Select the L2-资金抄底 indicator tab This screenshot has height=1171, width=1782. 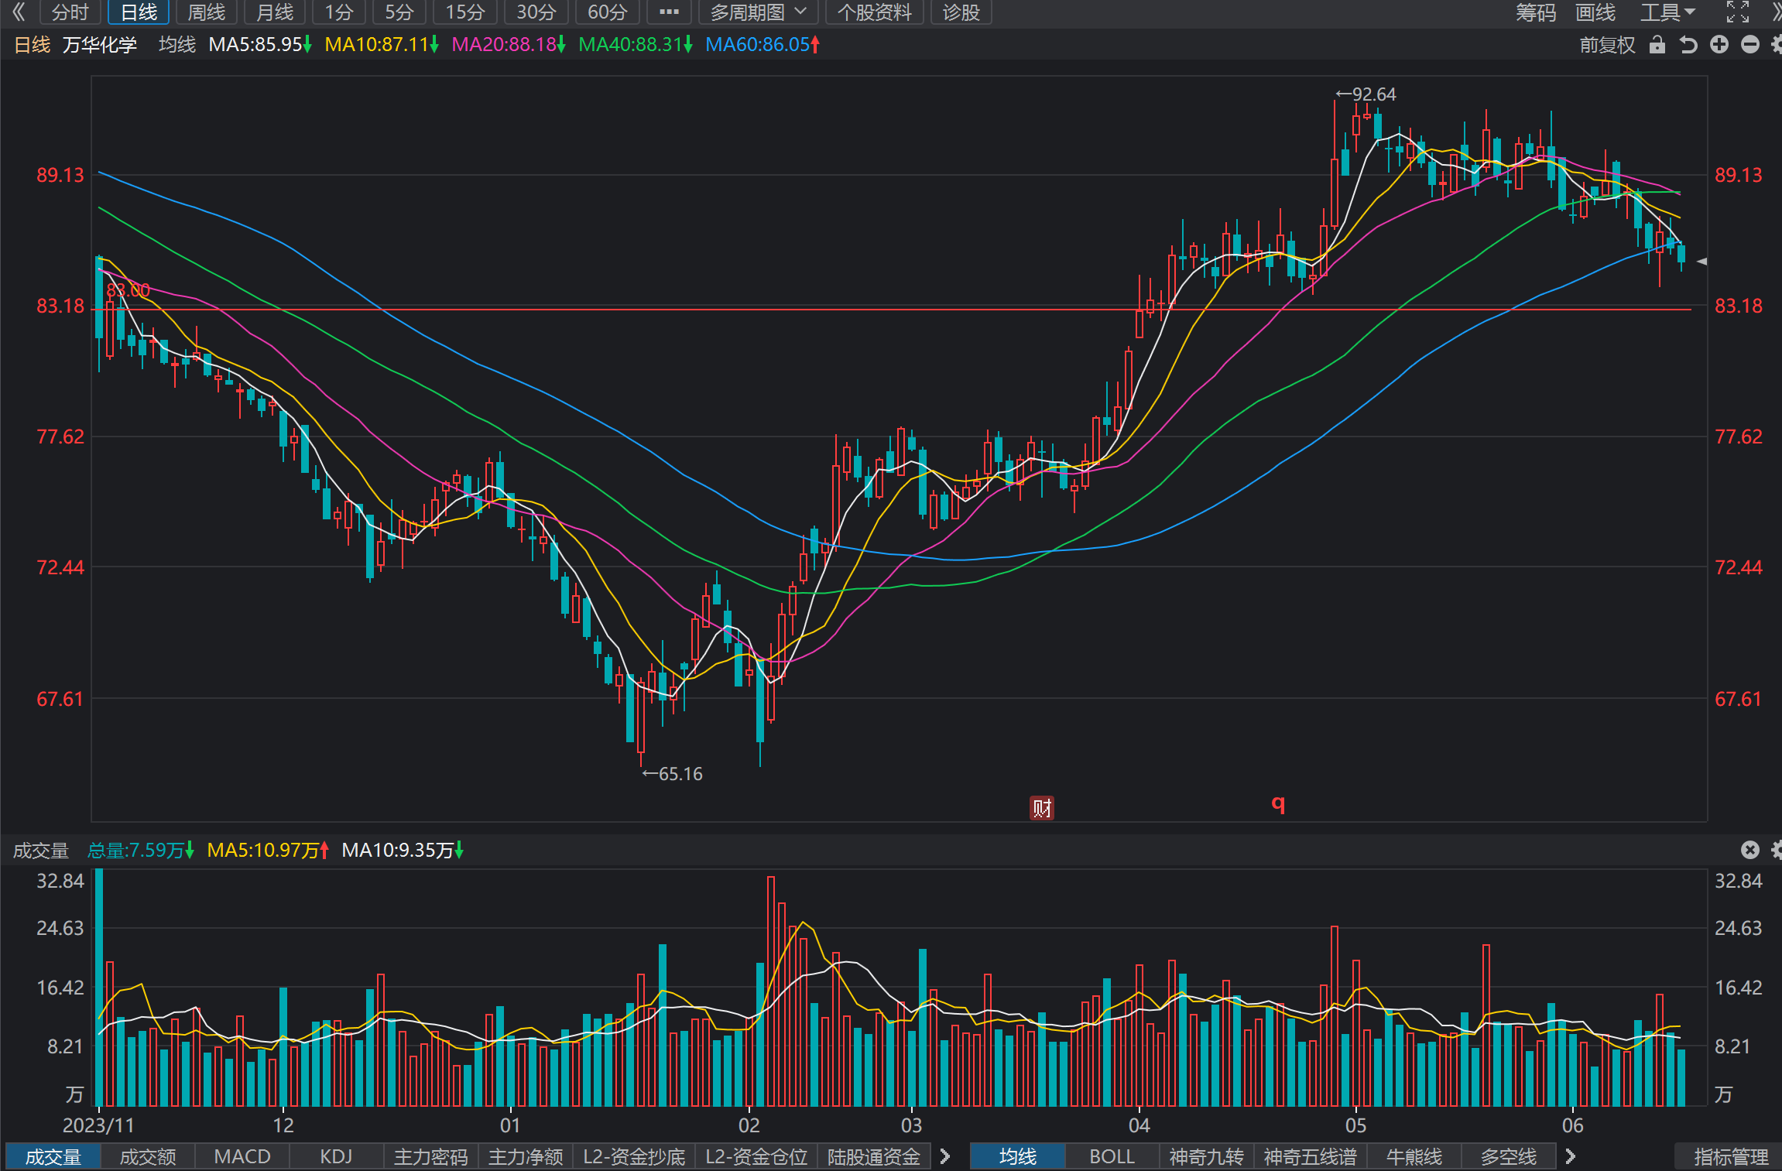click(x=633, y=1157)
